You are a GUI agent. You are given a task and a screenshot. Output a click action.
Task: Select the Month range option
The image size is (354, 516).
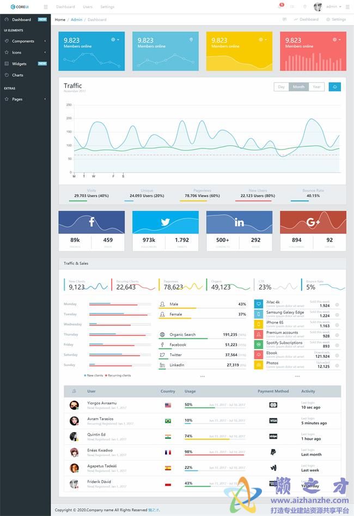click(298, 87)
